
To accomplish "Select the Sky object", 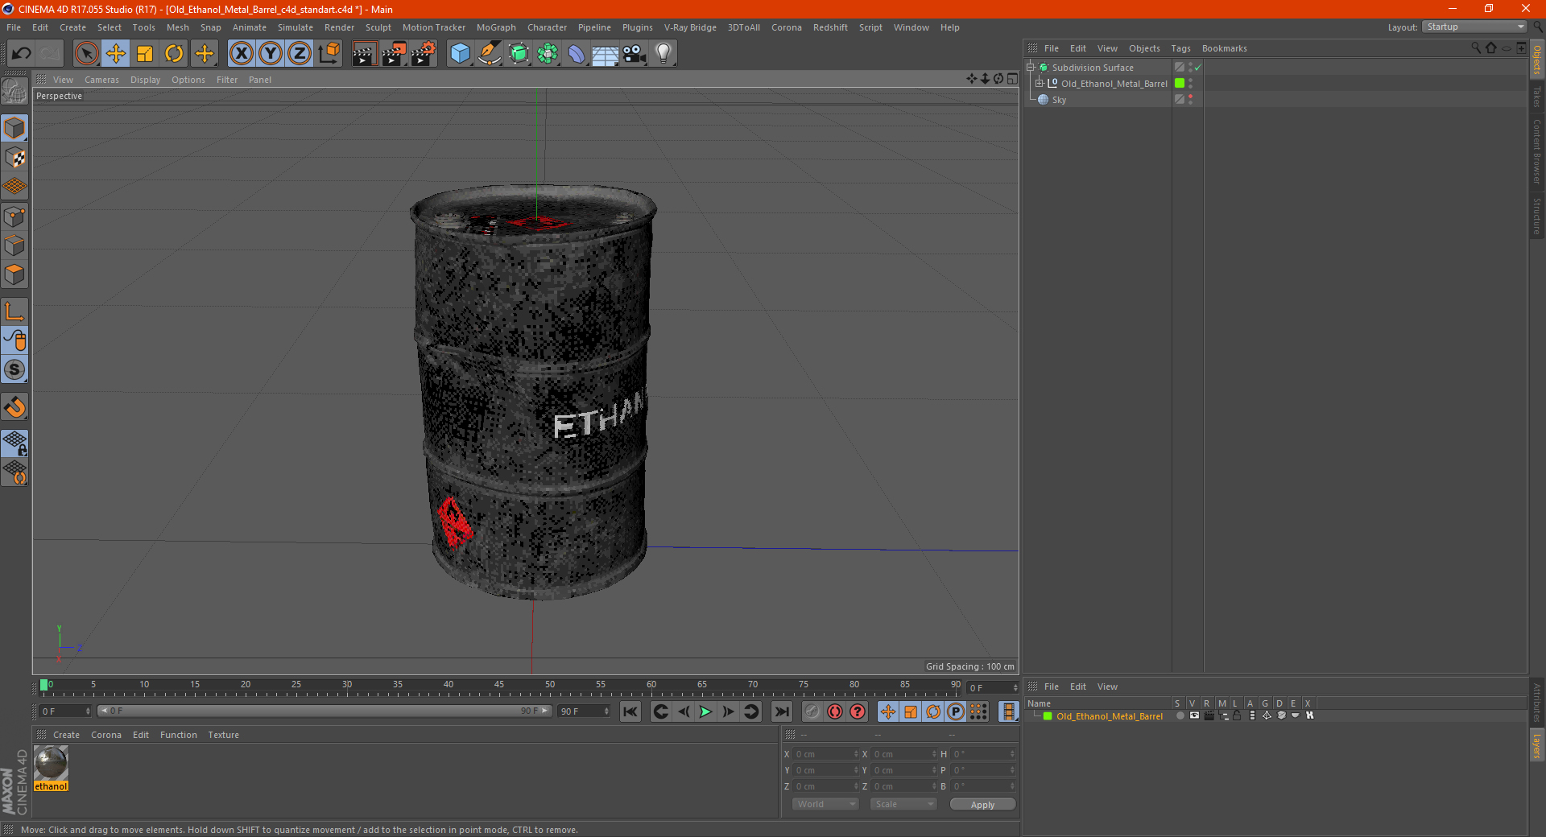I will tap(1059, 100).
